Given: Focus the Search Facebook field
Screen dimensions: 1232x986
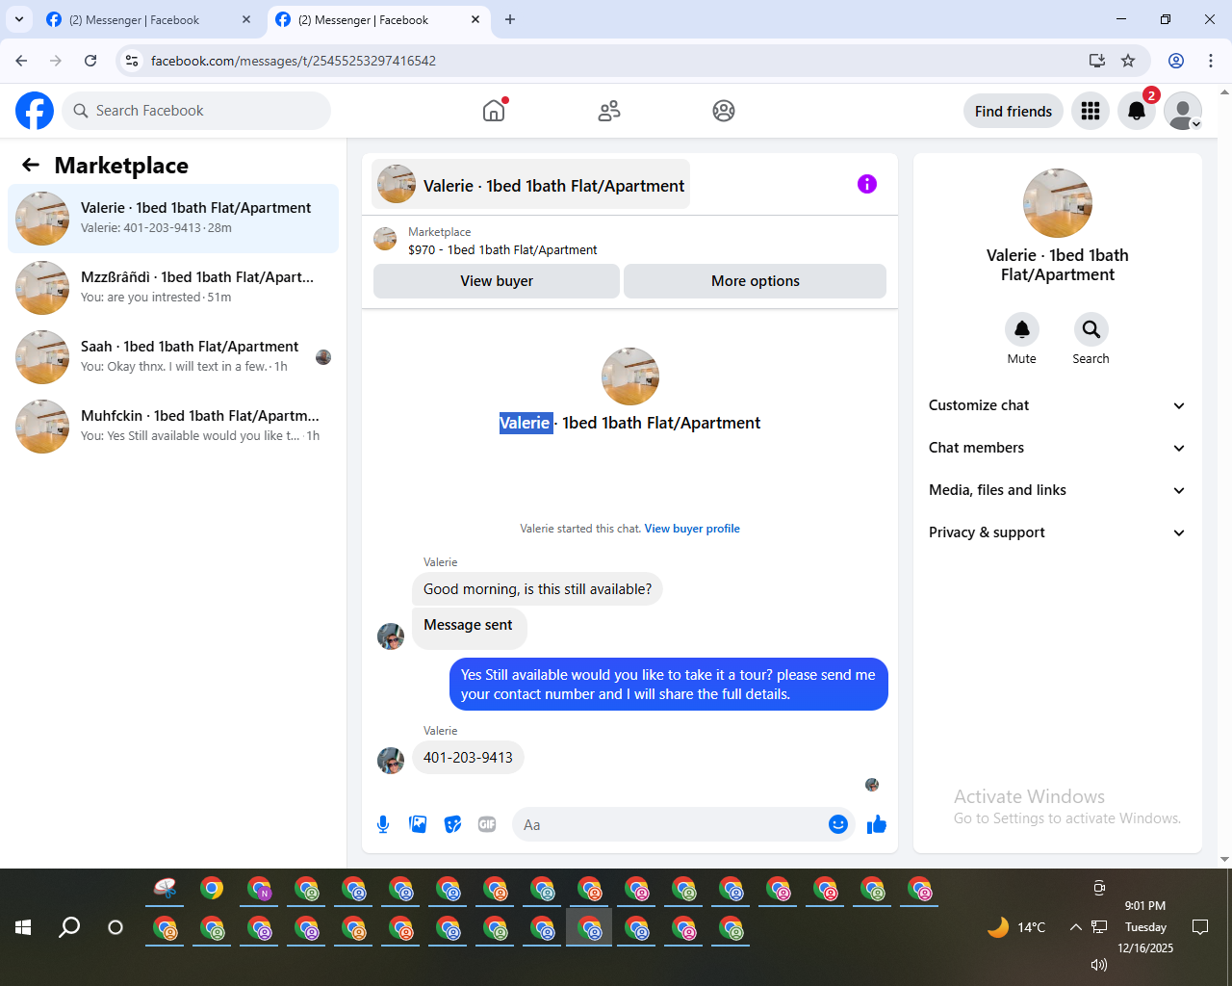Looking at the screenshot, I should click(x=196, y=111).
